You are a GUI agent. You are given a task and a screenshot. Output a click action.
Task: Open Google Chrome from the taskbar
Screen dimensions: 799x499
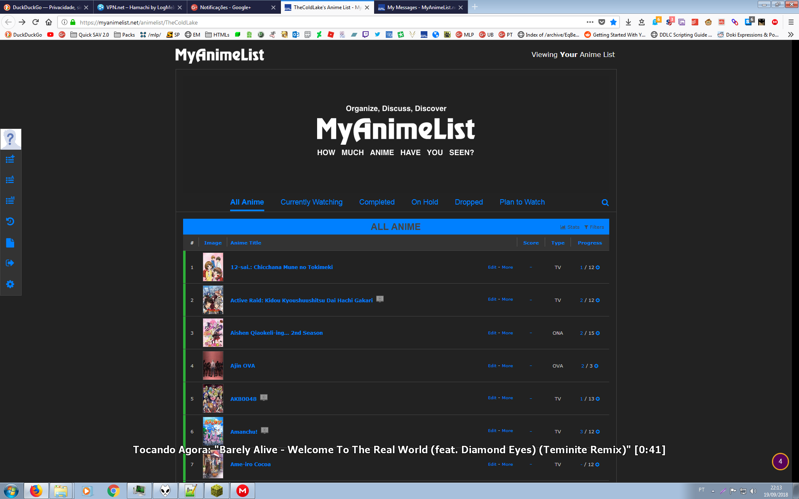coord(113,491)
